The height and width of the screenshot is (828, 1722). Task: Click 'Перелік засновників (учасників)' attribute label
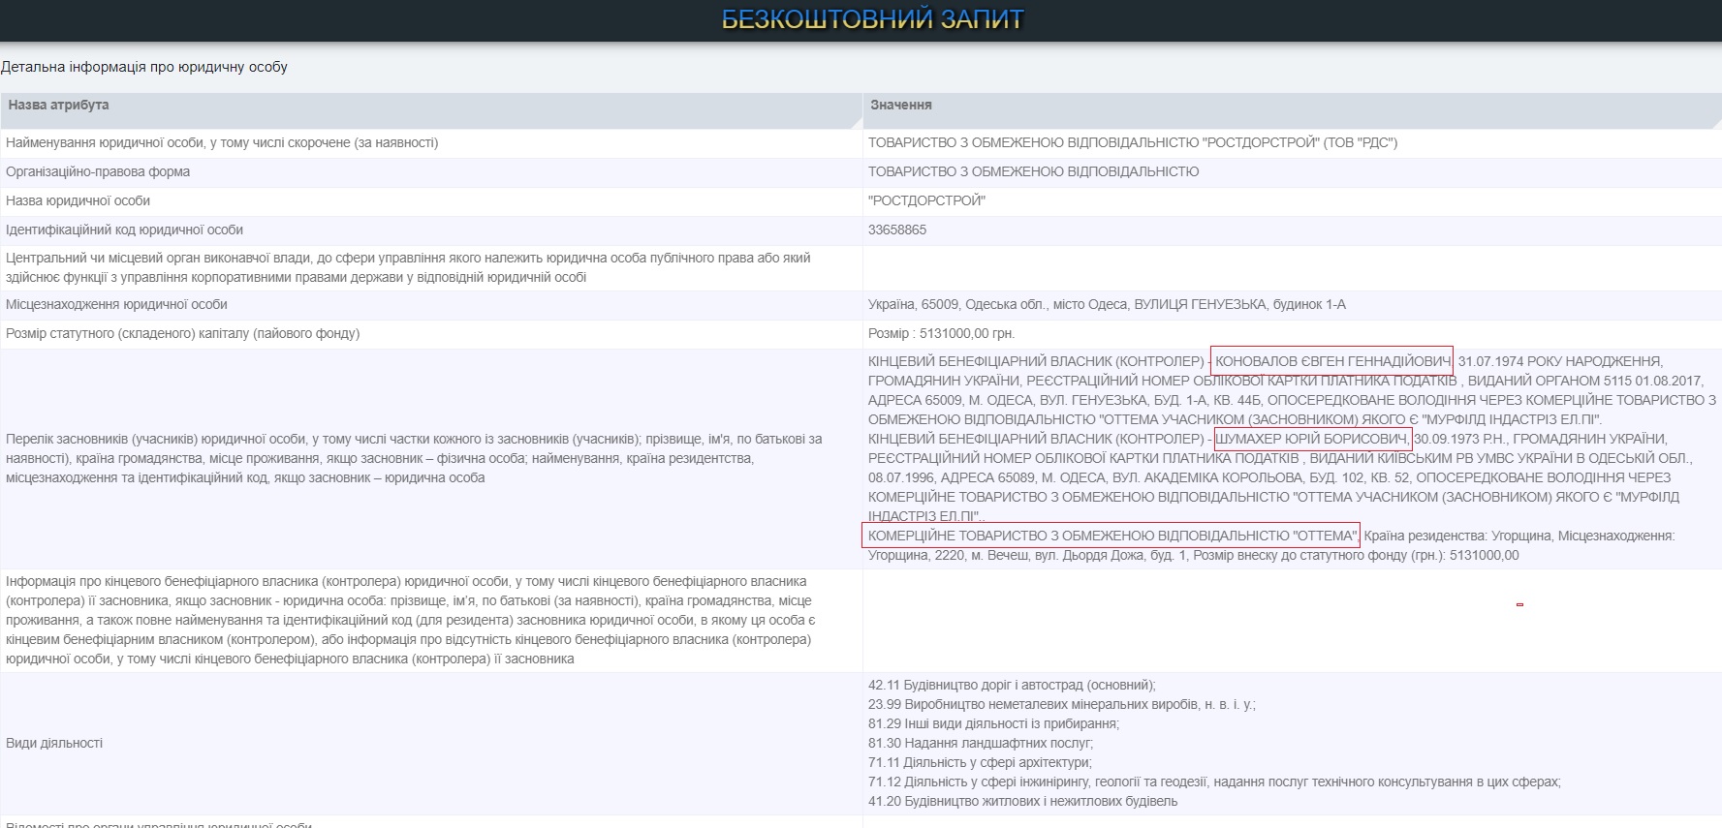click(414, 458)
